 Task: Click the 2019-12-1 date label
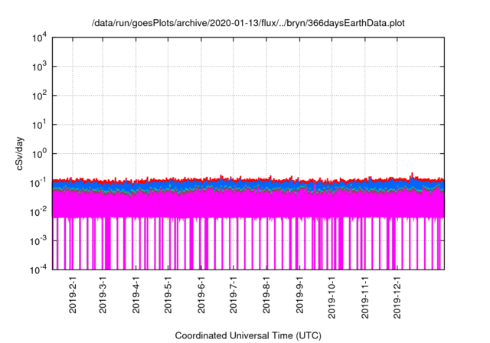[397, 298]
